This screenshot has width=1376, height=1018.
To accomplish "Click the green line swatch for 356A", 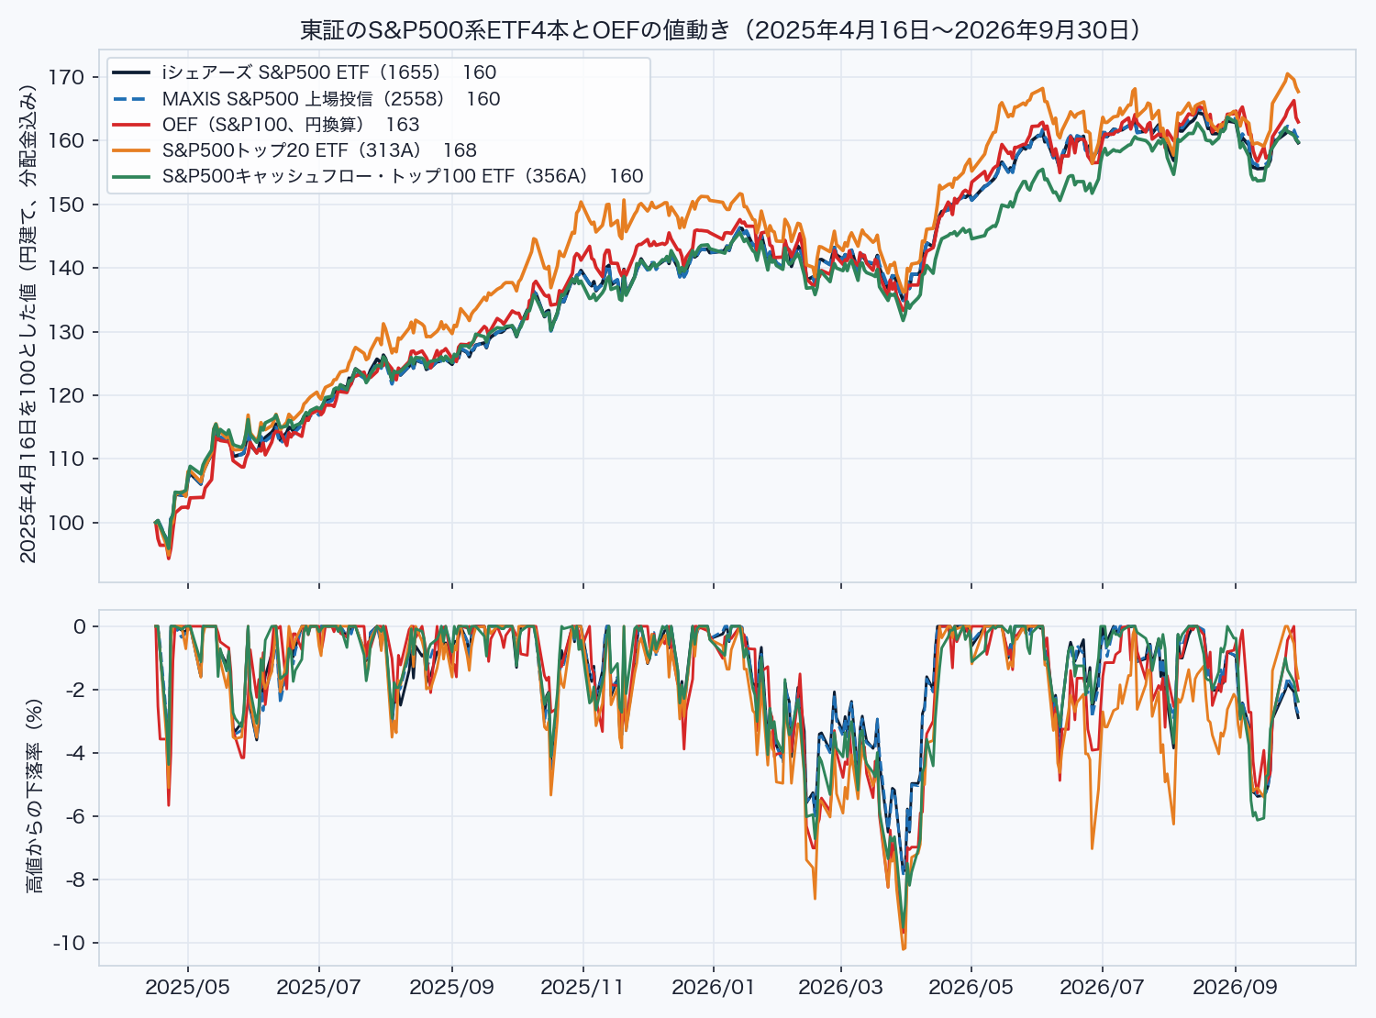I will [131, 175].
